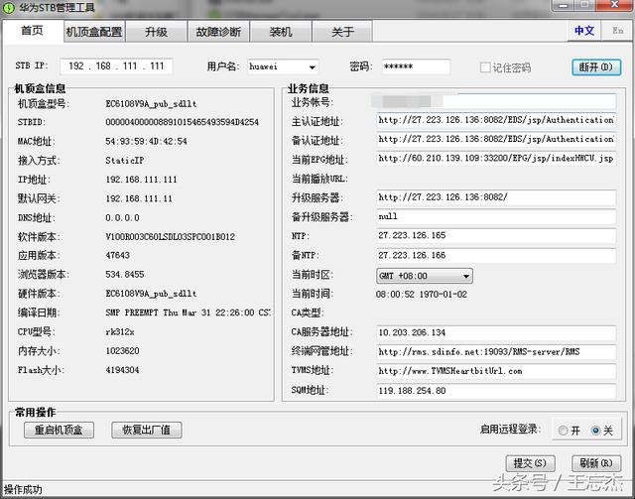This screenshot has height=499, width=635.
Task: Click the 操作成功 status bar message
Action: click(x=23, y=490)
